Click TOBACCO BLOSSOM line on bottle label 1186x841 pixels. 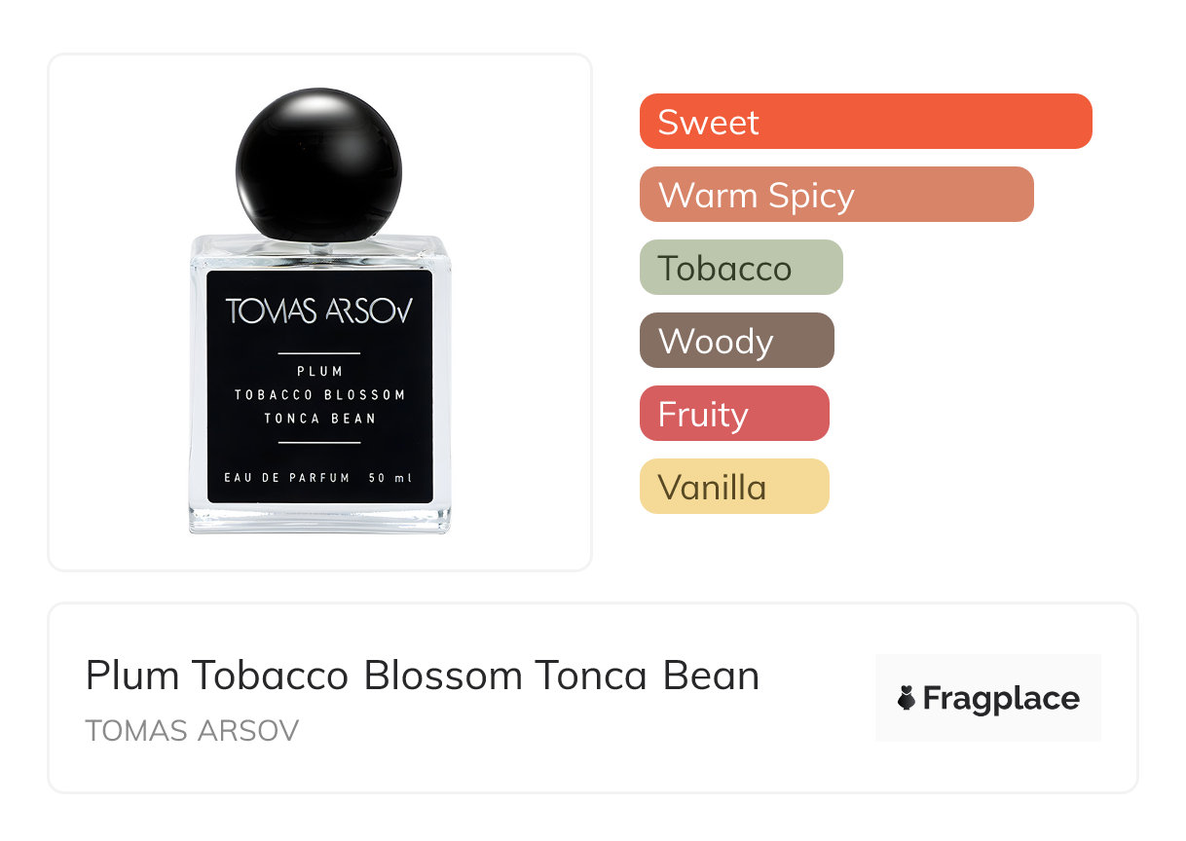319,395
